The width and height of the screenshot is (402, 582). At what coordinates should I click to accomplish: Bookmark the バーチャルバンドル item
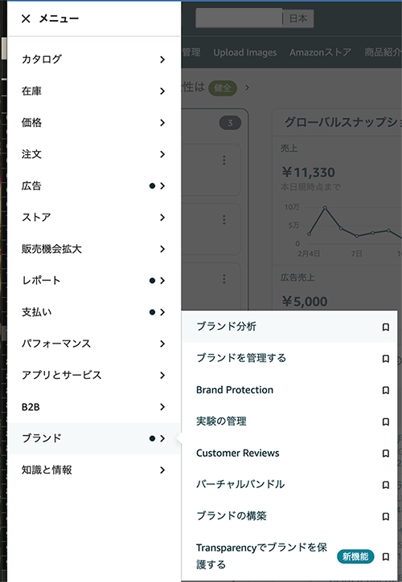pyautogui.click(x=386, y=485)
